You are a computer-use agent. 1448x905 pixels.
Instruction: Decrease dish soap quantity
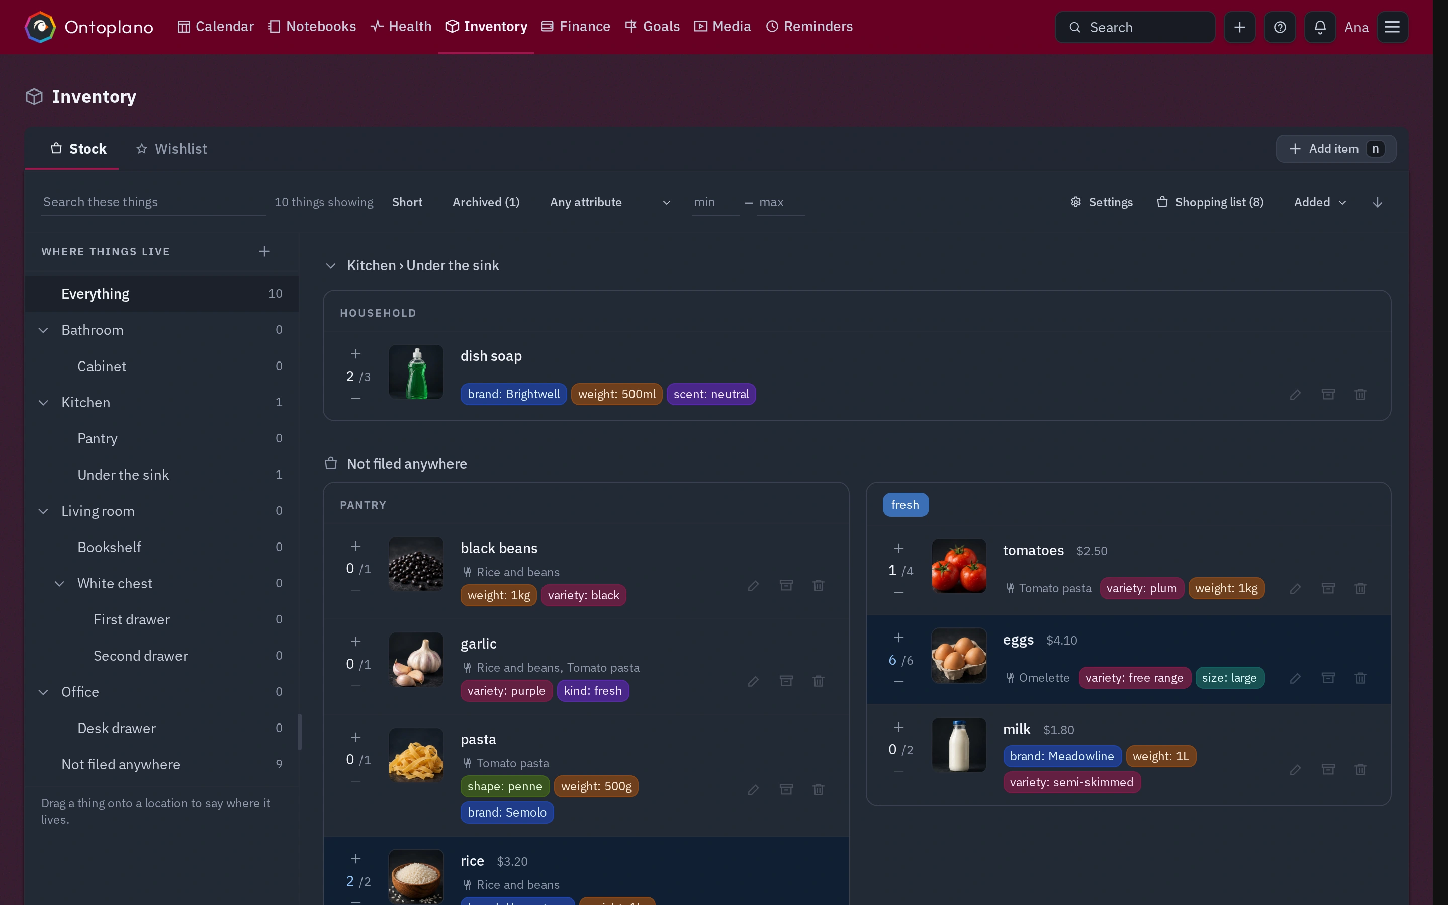pos(356,399)
